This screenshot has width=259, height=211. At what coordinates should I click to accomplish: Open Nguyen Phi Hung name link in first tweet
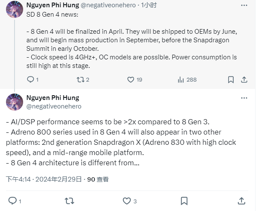click(53, 6)
